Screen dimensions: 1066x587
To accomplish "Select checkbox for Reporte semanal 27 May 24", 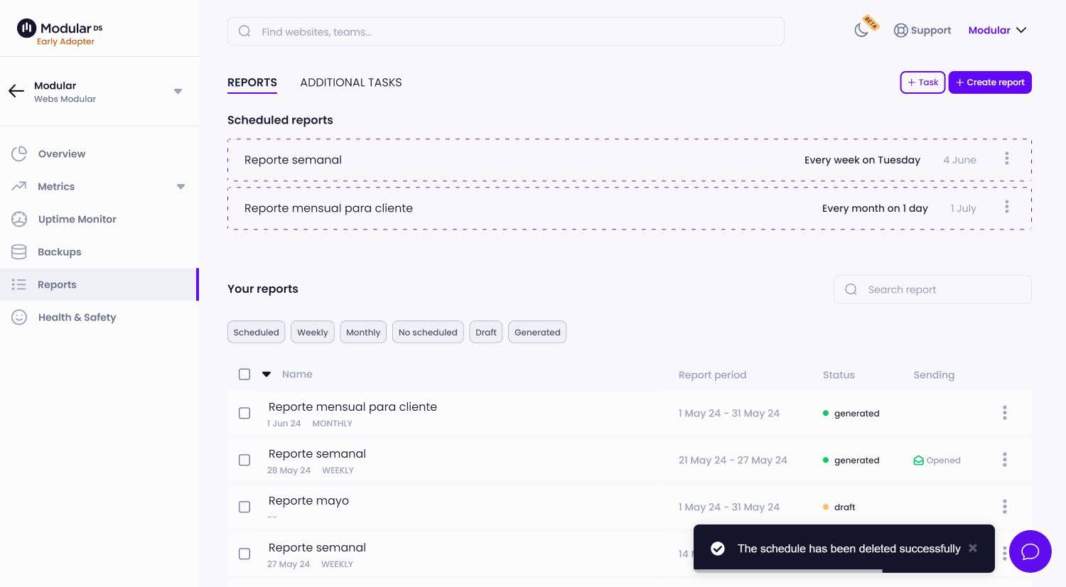I will (x=244, y=554).
